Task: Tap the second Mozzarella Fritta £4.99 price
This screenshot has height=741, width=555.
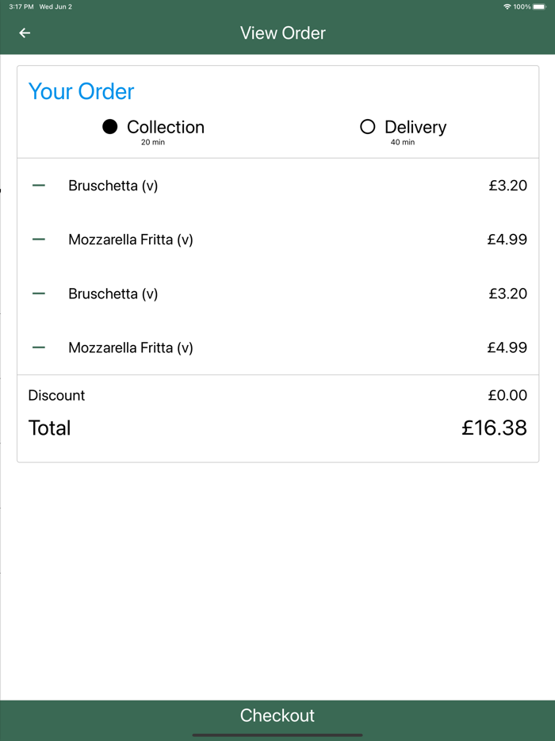Action: coord(507,347)
